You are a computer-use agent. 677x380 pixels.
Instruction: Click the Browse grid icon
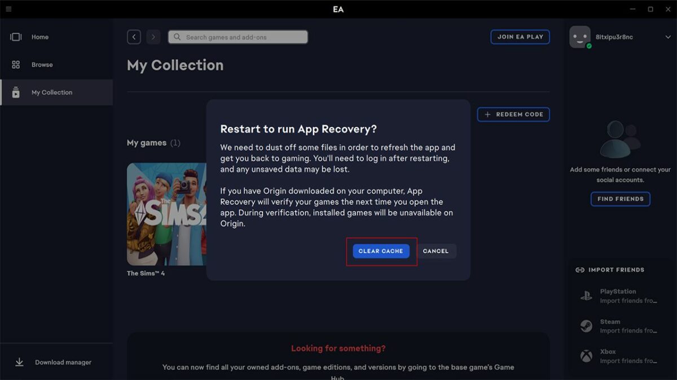(x=16, y=65)
